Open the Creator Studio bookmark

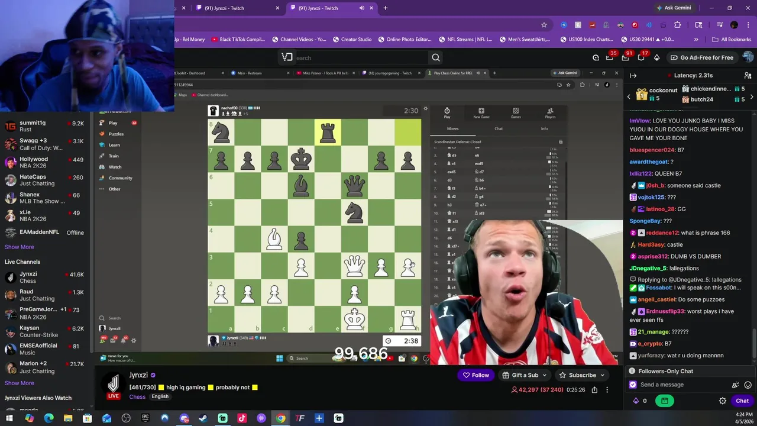tap(351, 40)
